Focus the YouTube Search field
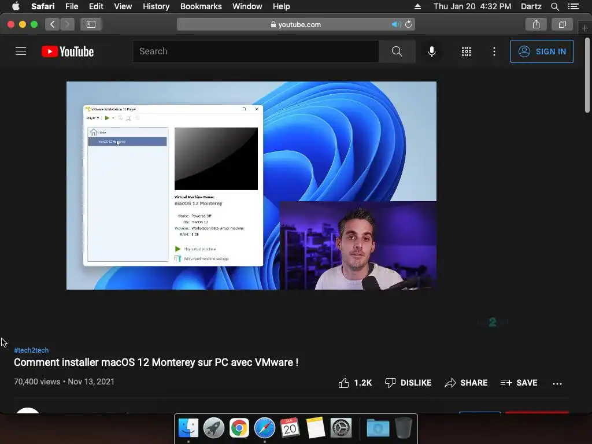The height and width of the screenshot is (444, 592). [256, 51]
